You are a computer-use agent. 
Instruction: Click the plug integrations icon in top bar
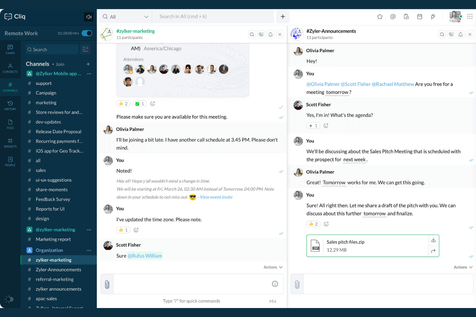pos(433,17)
